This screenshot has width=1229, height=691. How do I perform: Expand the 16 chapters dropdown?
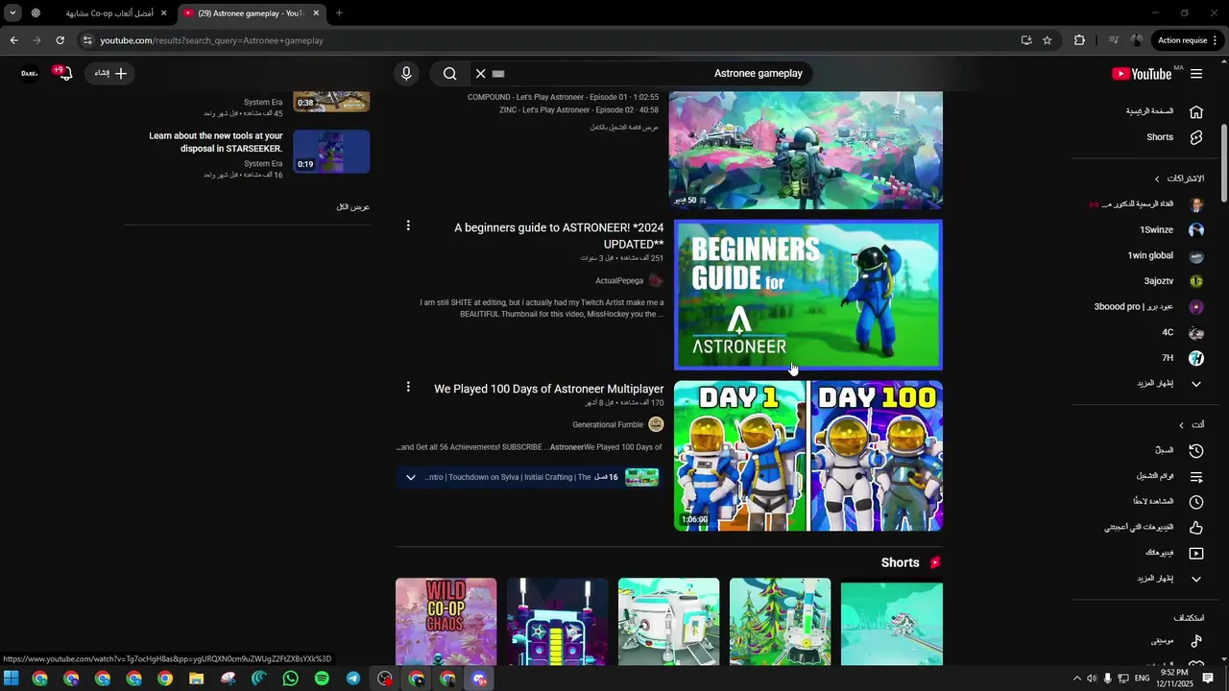tap(411, 477)
